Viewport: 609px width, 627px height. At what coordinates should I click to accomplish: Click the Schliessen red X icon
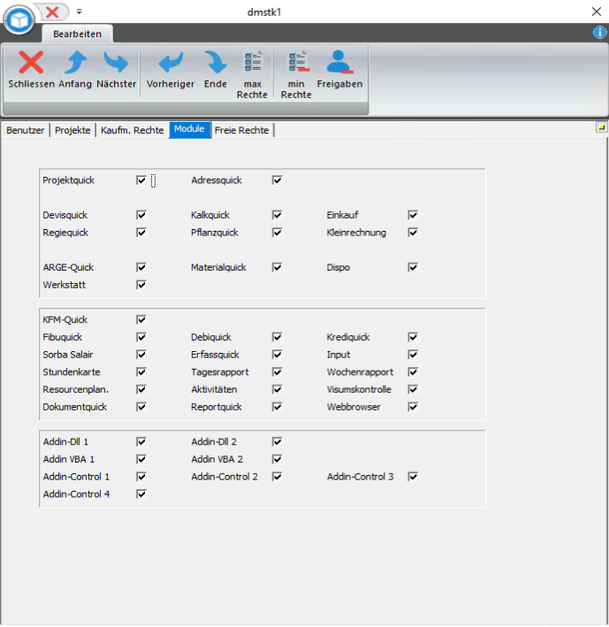tap(31, 63)
